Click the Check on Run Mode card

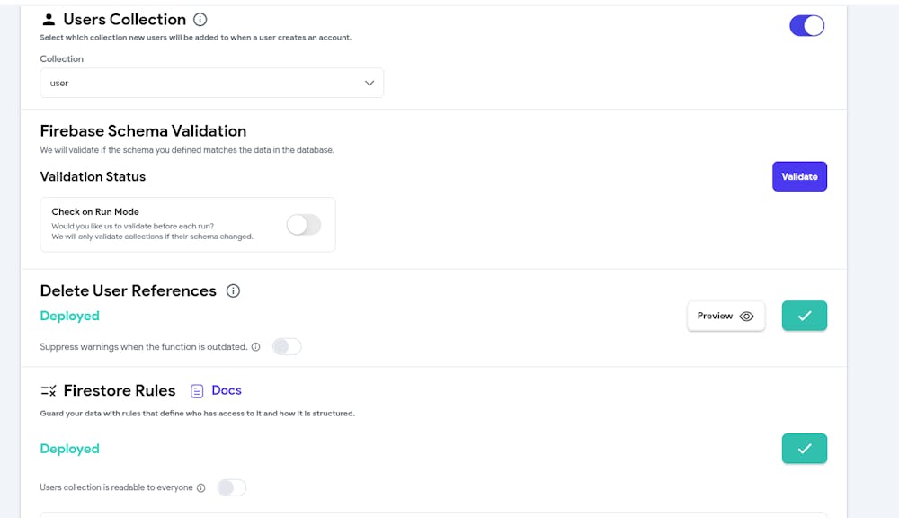(x=188, y=224)
